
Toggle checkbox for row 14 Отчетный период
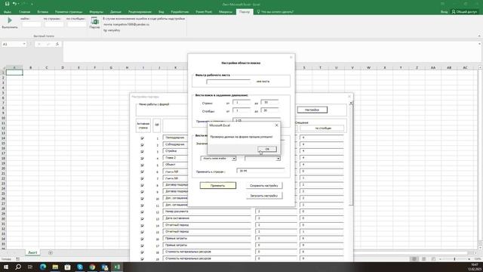[x=143, y=225]
